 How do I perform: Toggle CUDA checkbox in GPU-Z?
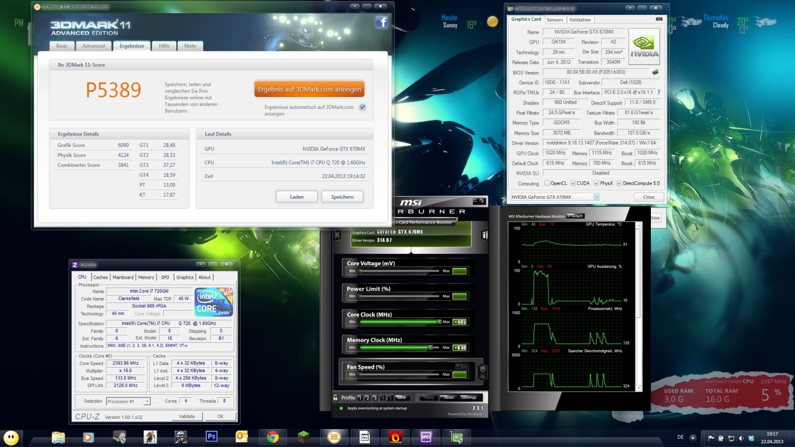tap(573, 183)
